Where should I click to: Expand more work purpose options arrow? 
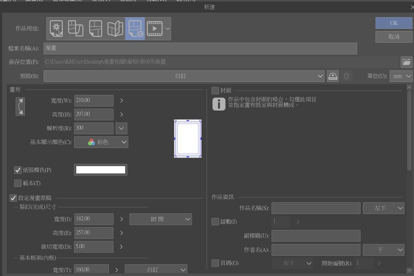point(168,29)
